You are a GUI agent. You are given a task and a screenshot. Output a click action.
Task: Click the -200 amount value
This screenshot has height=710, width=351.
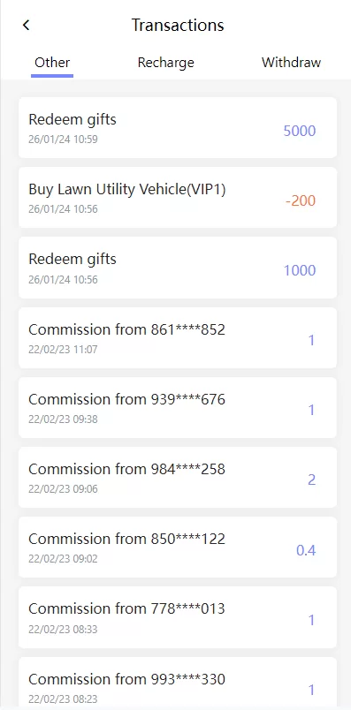click(301, 200)
